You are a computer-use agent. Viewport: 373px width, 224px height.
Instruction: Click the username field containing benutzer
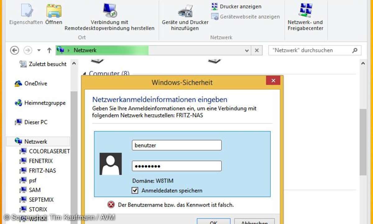[177, 145]
